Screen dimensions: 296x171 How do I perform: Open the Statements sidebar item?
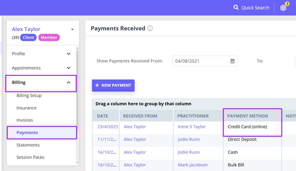(x=28, y=145)
